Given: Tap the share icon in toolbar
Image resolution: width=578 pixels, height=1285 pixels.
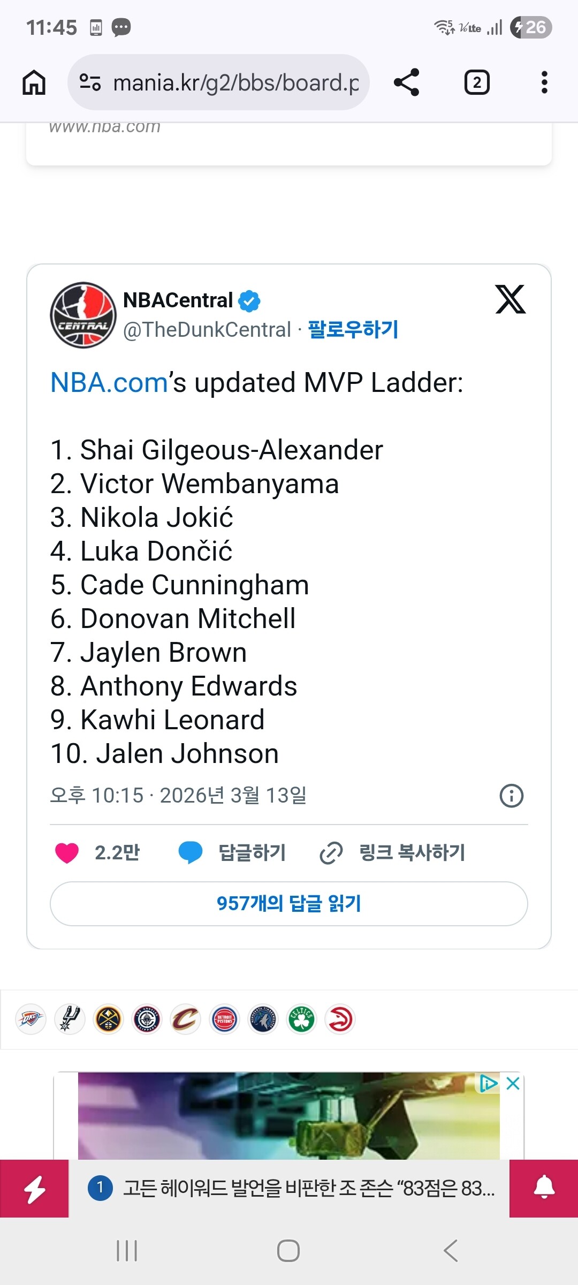Looking at the screenshot, I should point(406,82).
